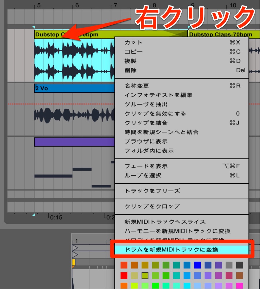Screen dimensions: 260x289
Task: Click the cyan Dubstep Claps waveform
Action: pos(75,60)
